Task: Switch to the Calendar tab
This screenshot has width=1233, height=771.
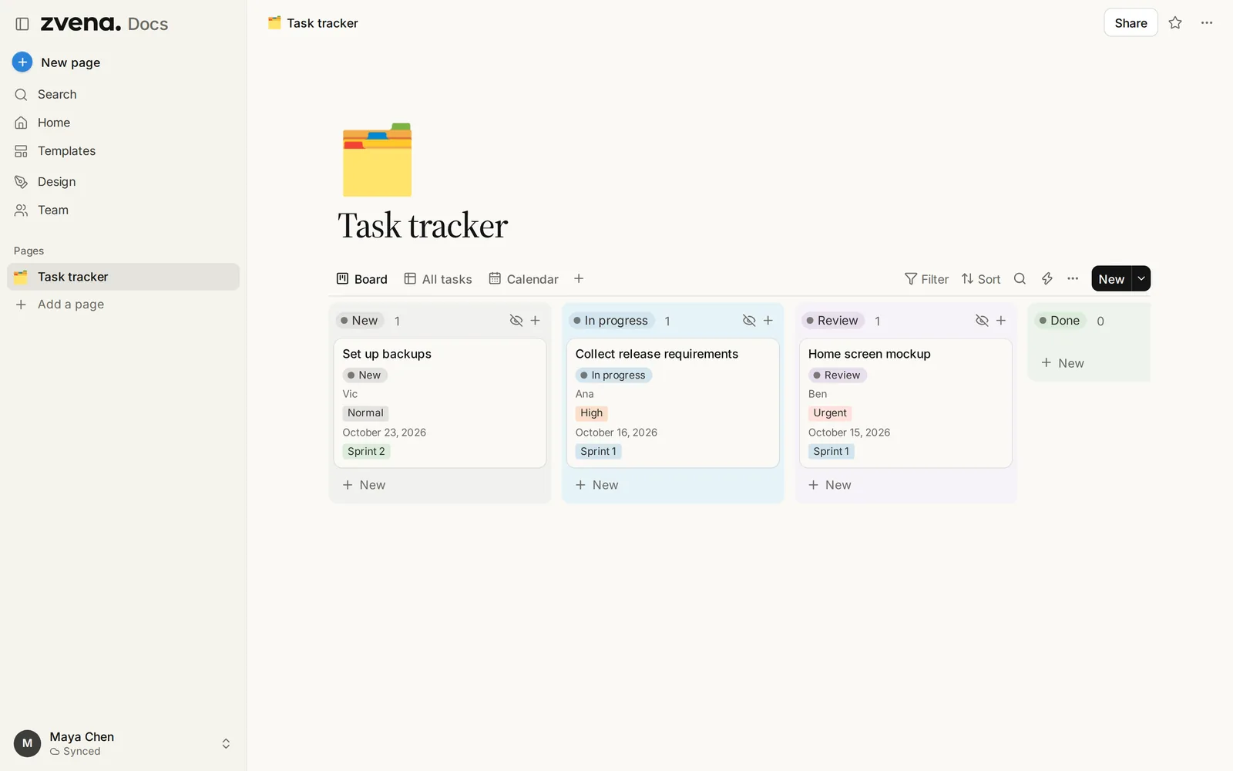Action: [x=524, y=279]
